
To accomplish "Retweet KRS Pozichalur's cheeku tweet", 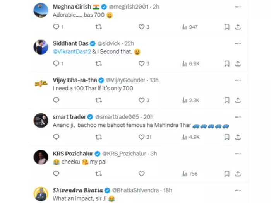I will coord(99,174).
